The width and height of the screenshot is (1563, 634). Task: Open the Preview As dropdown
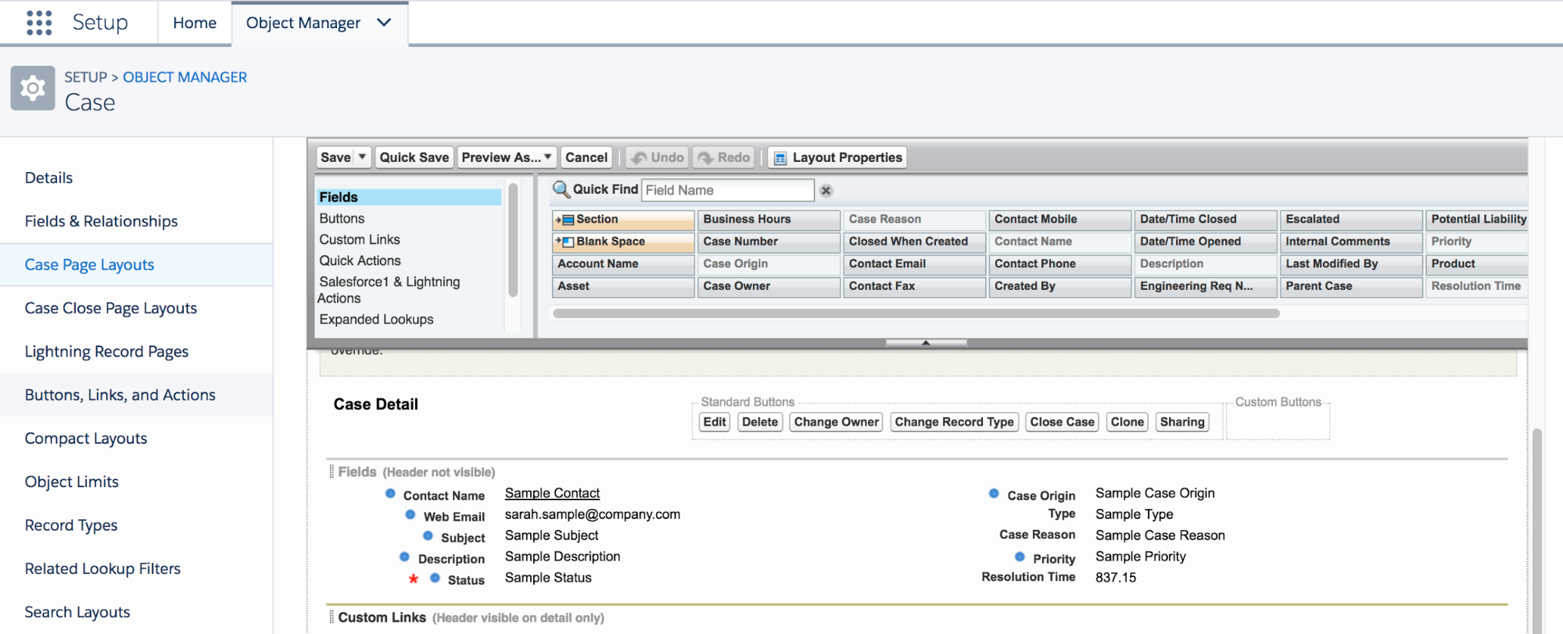point(507,157)
